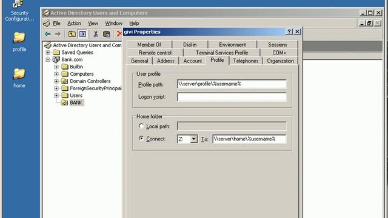Click the home folder To path field
Screen dimensions: 388x218
(x=249, y=139)
